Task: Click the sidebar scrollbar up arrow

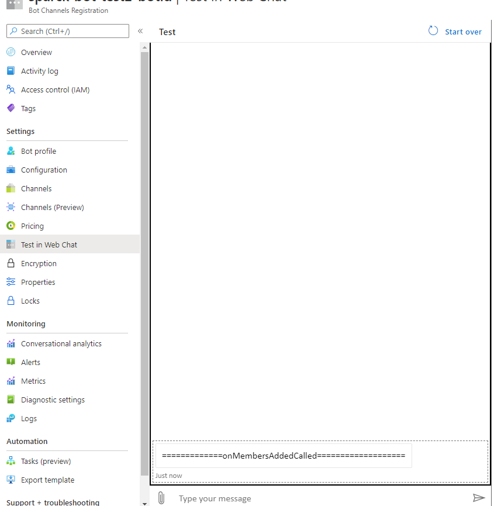Action: tap(144, 47)
